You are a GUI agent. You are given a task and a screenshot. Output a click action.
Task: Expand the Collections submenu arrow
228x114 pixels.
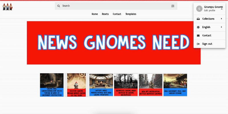pos(221,19)
